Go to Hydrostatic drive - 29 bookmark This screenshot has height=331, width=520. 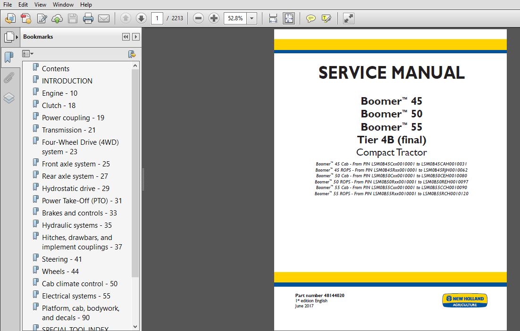pyautogui.click(x=75, y=189)
